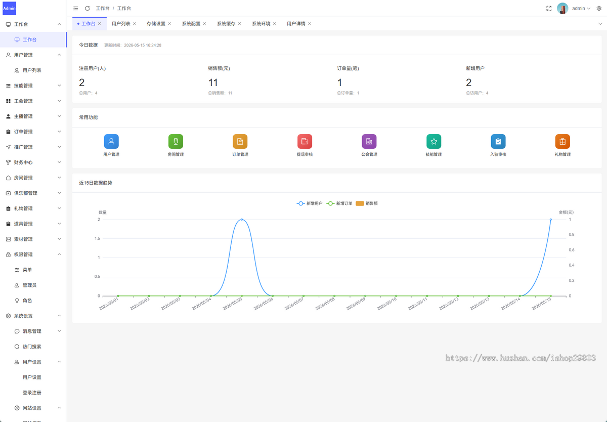The height and width of the screenshot is (422, 607).
Task: Click the admin avatar image
Action: 562,8
